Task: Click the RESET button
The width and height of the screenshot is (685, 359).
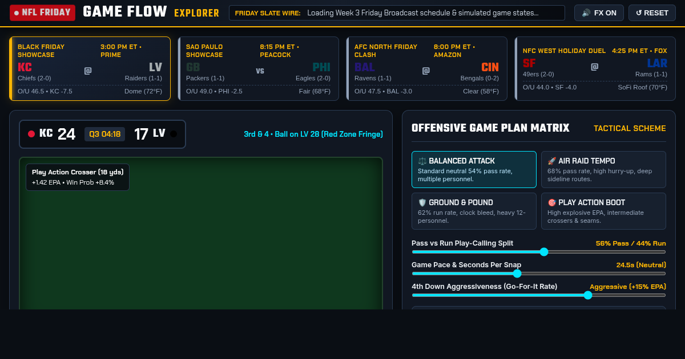Action: point(652,13)
